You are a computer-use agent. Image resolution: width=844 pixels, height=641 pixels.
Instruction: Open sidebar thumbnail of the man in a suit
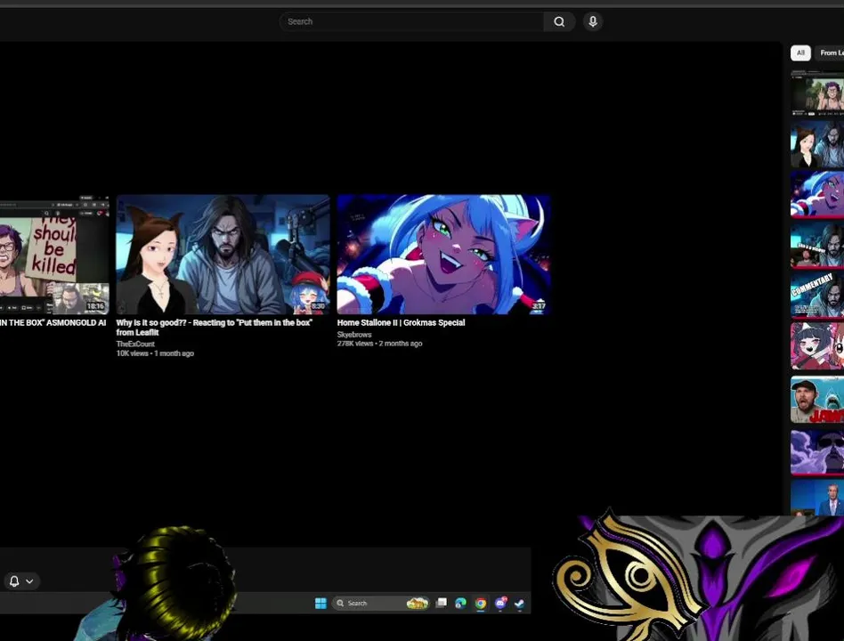click(x=817, y=498)
